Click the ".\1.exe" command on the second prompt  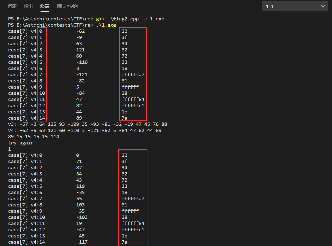106,25
